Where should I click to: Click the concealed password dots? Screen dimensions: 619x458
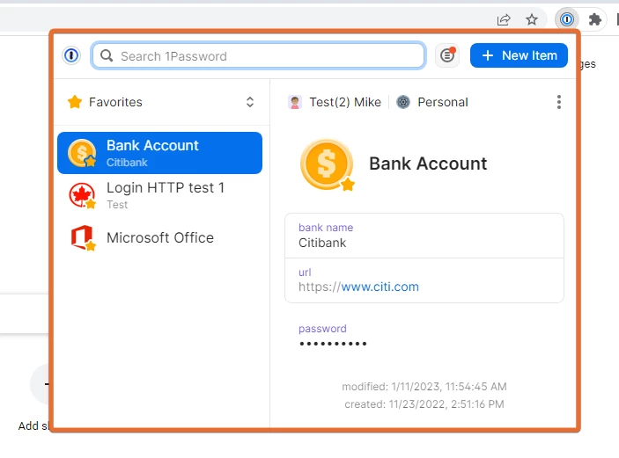tap(333, 344)
